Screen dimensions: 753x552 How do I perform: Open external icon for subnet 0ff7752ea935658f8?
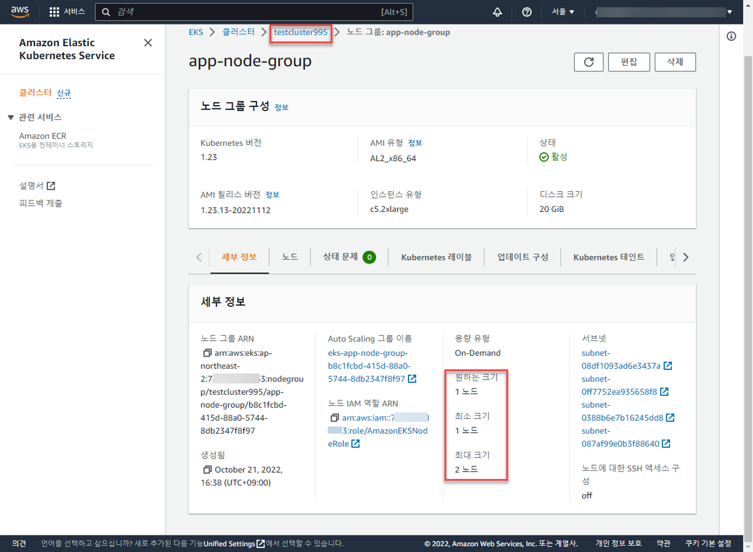tap(664, 391)
